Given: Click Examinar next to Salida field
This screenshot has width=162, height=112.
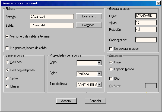Looking at the screenshot, I should coord(89,25).
